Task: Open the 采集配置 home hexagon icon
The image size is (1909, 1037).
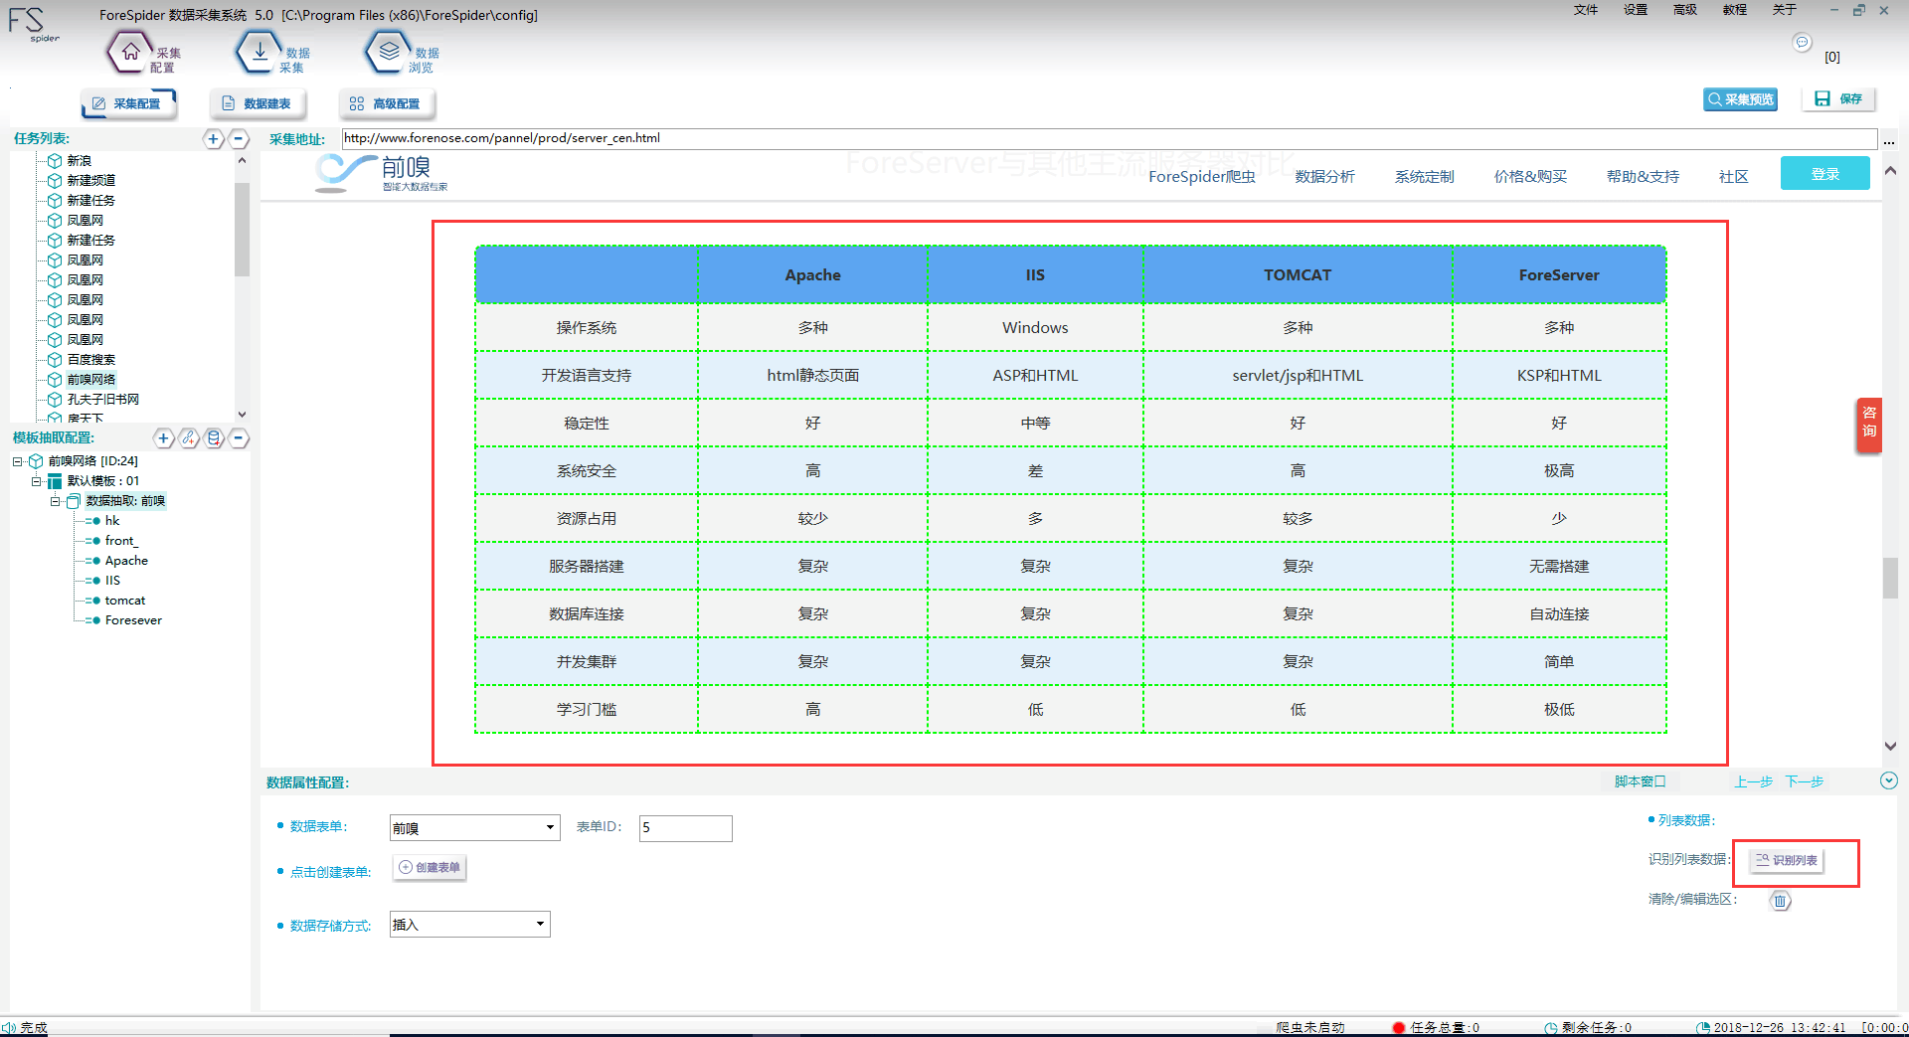Action: (x=130, y=53)
